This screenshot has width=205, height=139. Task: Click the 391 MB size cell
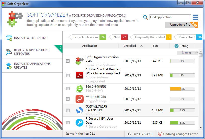[x=157, y=75]
